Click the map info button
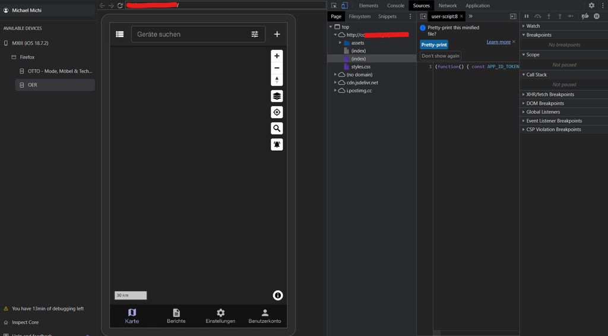 point(277,295)
